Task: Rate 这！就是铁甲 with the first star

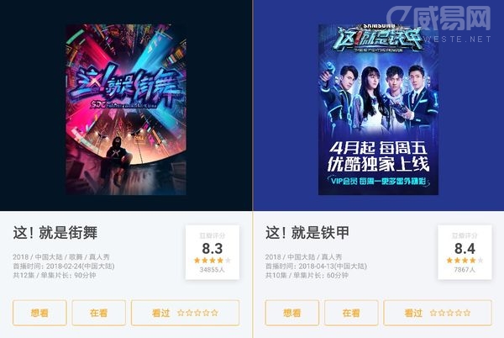Action: pos(433,313)
